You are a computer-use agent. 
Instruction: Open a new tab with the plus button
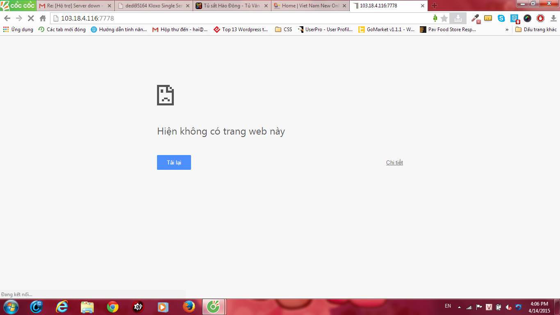point(435,6)
